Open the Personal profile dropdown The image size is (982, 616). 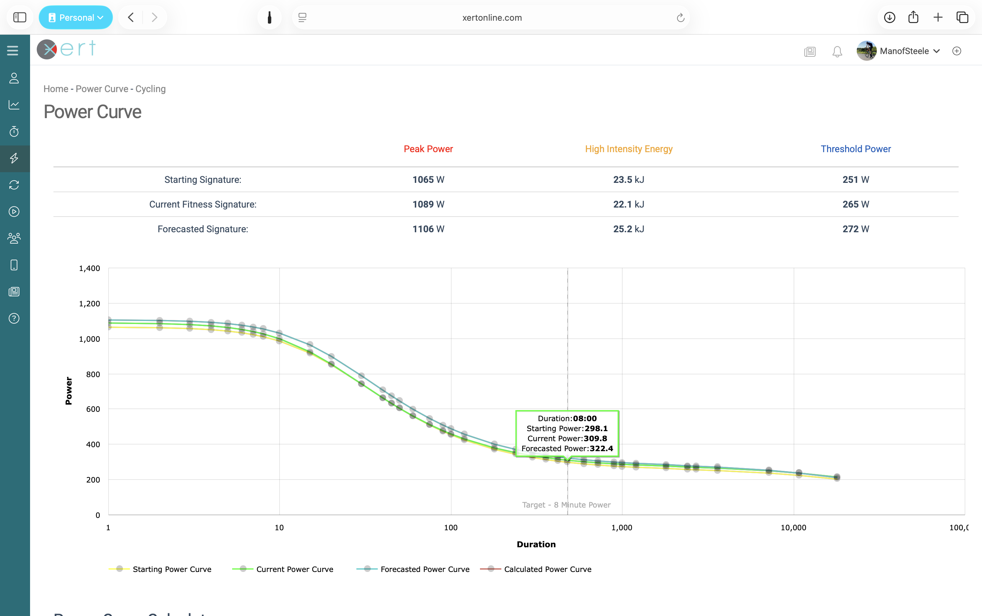[x=75, y=17]
